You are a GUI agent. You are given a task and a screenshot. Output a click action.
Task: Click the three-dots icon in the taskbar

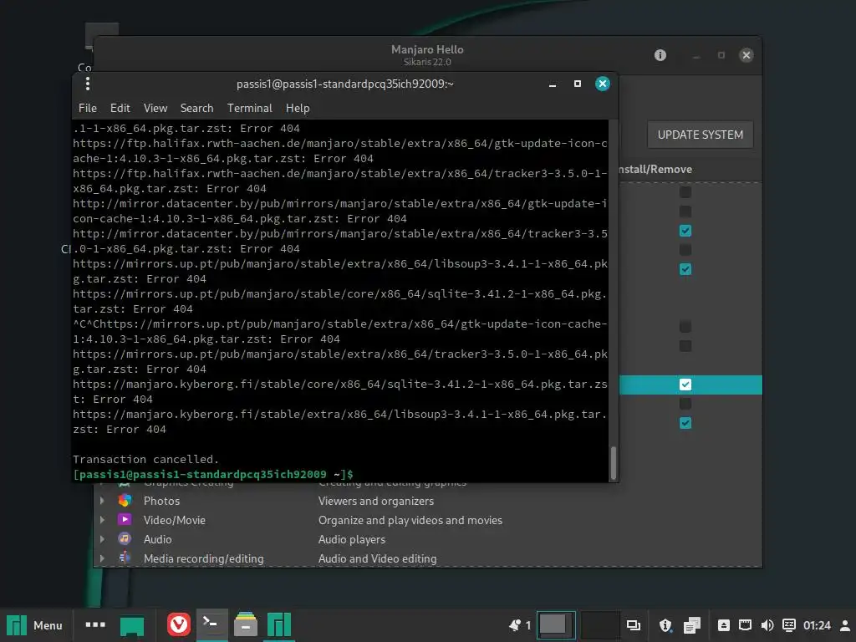(x=95, y=624)
